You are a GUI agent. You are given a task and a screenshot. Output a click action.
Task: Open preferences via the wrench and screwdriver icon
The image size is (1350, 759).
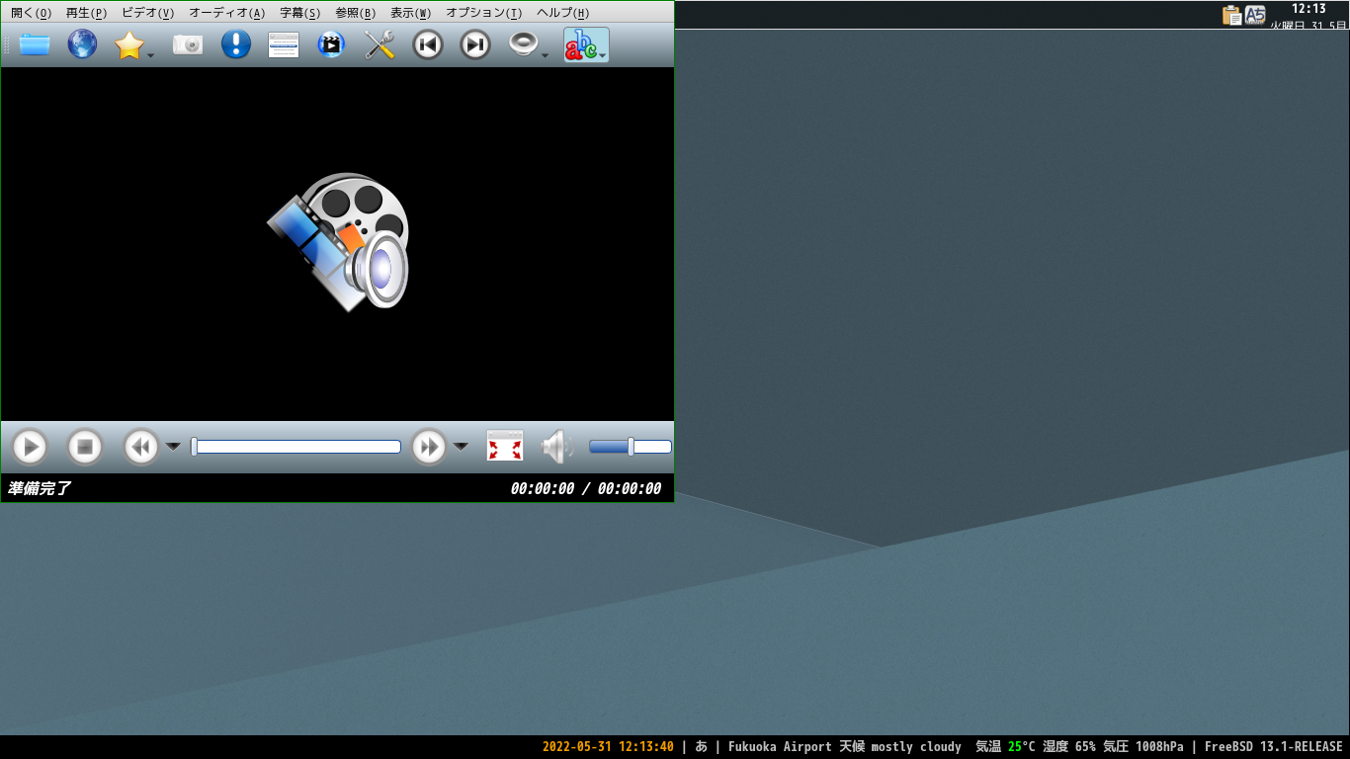pos(380,44)
